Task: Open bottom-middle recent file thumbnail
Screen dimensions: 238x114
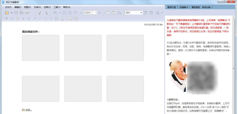Action: [x=83, y=89]
